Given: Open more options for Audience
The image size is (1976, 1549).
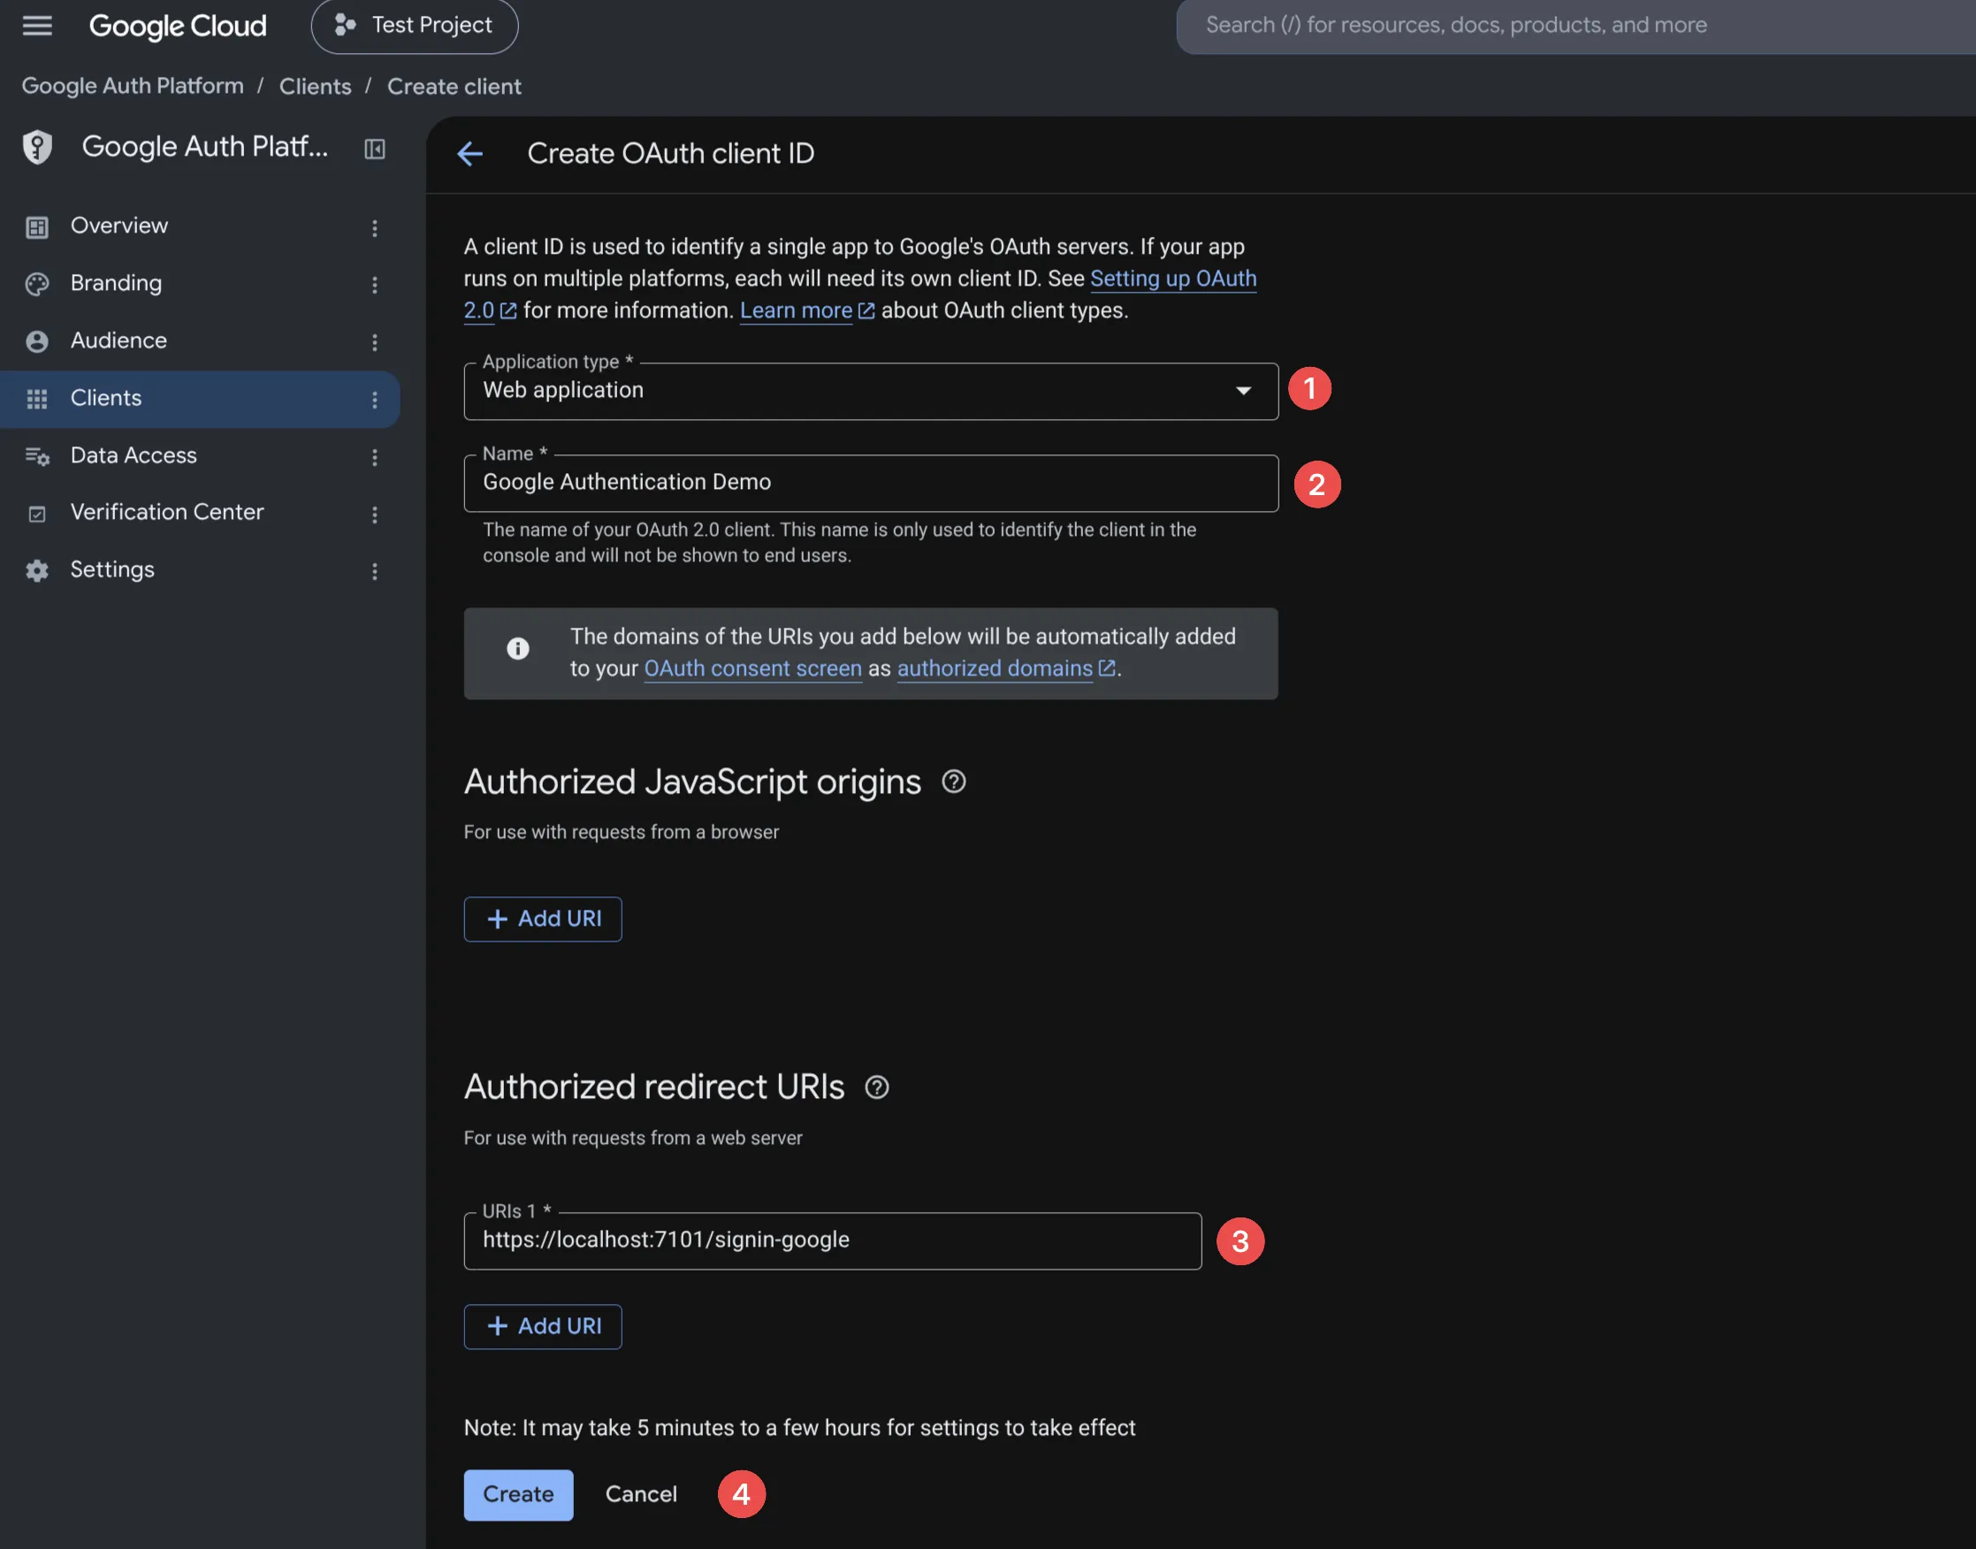Looking at the screenshot, I should click(375, 342).
